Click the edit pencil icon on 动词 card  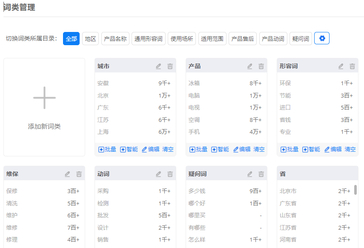pos(158,174)
